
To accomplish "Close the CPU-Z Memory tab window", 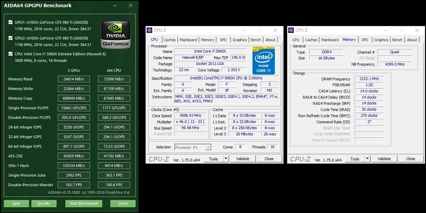I will pos(417,30).
